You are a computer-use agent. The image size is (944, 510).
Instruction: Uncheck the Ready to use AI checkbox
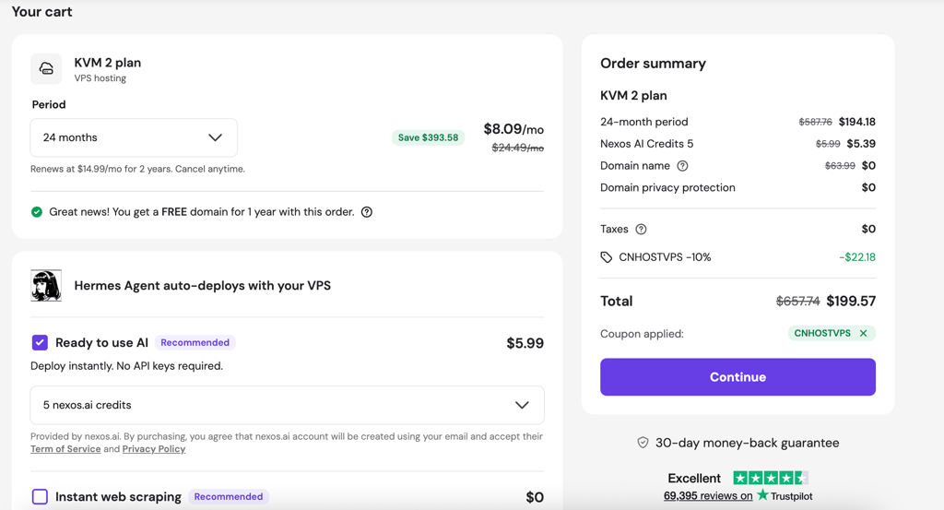pyautogui.click(x=40, y=342)
